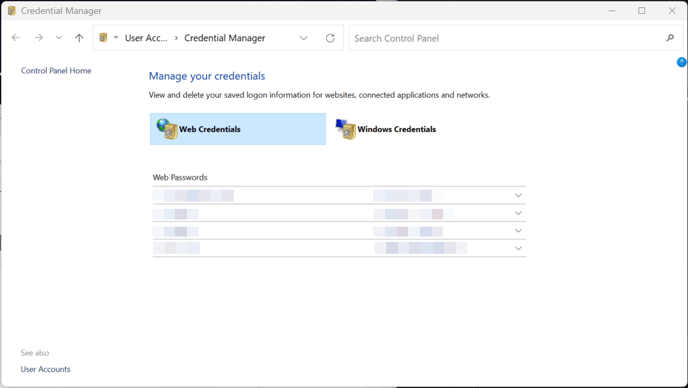This screenshot has height=388, width=688.
Task: Minimize the Credential Manager window
Action: tap(612, 11)
